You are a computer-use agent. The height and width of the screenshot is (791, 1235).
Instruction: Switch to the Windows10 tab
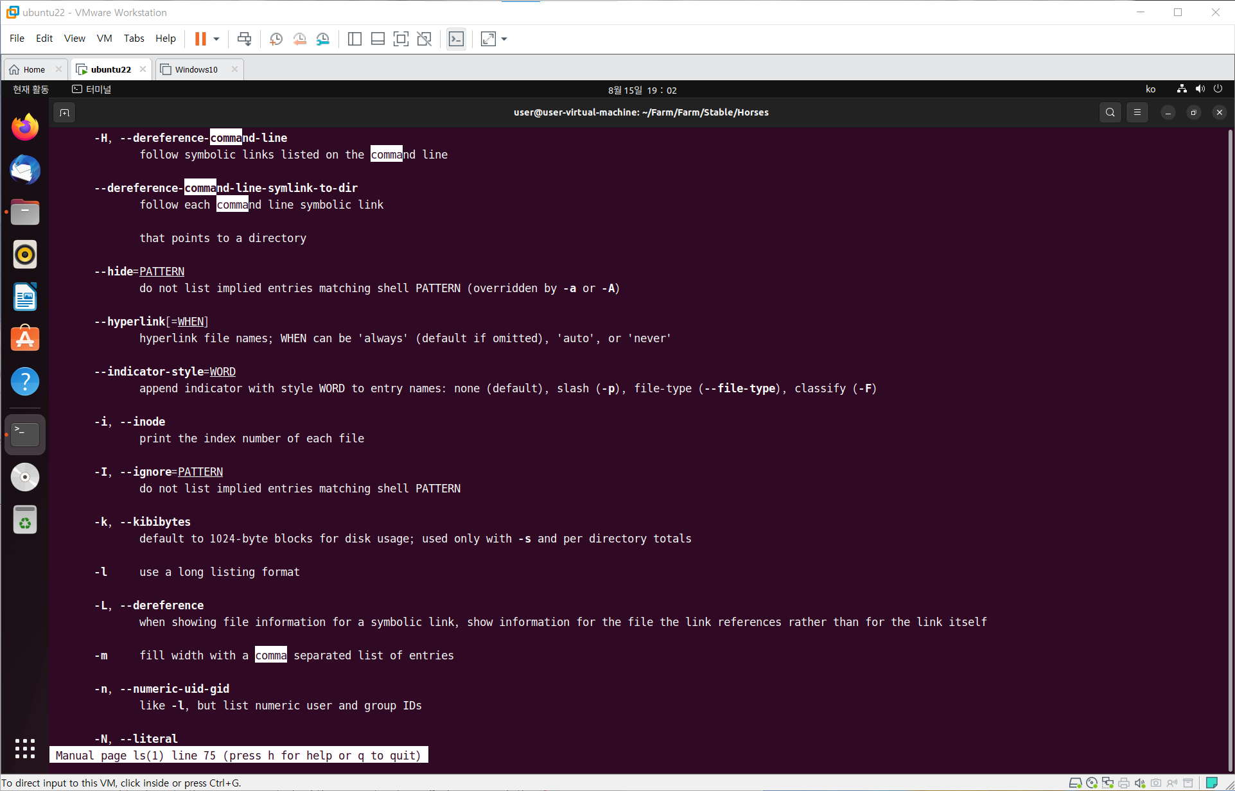[196, 69]
